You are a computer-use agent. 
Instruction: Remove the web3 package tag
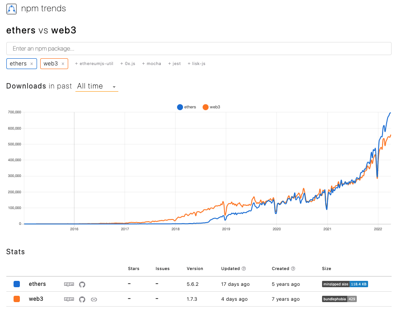click(x=63, y=64)
